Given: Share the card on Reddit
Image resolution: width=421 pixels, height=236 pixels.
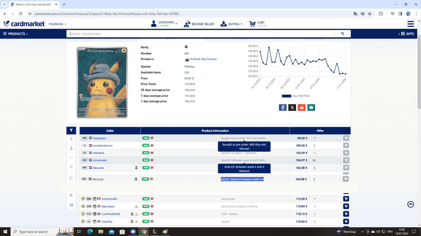Looking at the screenshot, I should (302, 108).
